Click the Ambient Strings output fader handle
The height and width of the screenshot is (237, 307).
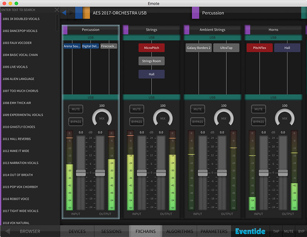[x=222, y=173]
